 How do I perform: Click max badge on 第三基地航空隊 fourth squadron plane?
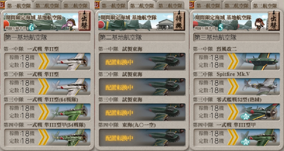click(x=245, y=142)
